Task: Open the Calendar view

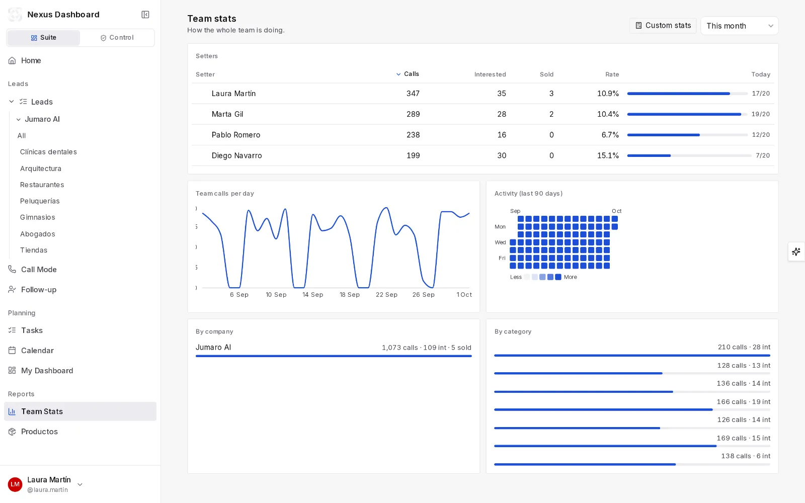Action: pyautogui.click(x=80, y=351)
